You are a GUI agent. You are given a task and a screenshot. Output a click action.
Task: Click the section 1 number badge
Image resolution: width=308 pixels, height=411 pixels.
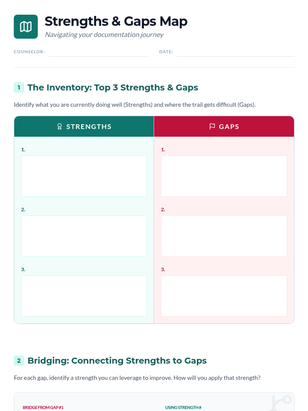[19, 88]
